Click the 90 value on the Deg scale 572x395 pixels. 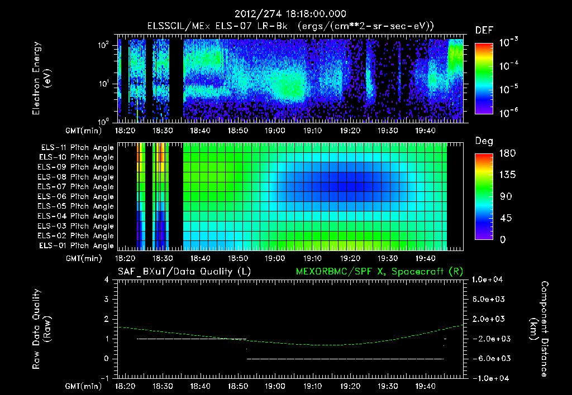pyautogui.click(x=506, y=196)
